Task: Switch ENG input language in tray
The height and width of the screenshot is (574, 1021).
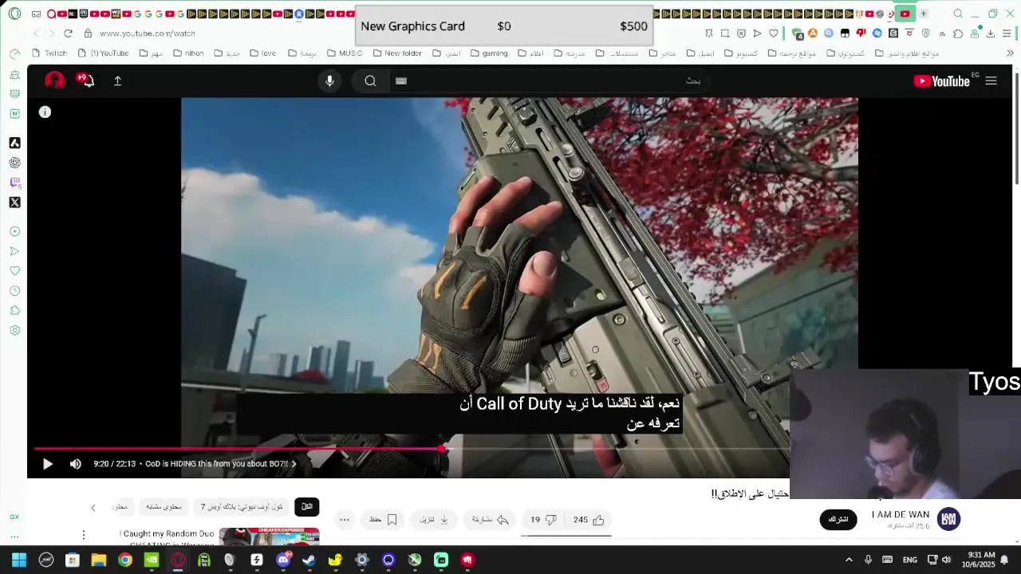Action: [909, 560]
